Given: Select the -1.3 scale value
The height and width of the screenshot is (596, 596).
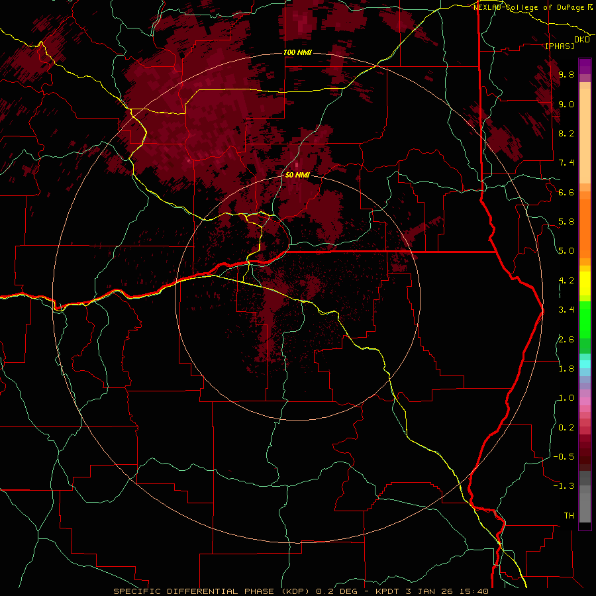Looking at the screenshot, I should (x=564, y=486).
